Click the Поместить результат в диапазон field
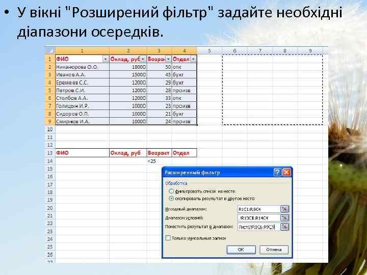The image size is (367, 275). pyautogui.click(x=259, y=227)
